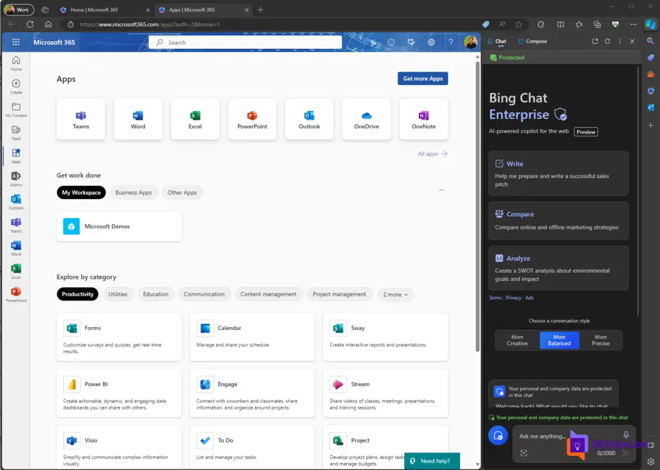Open the Teams app tile
660x470 pixels.
click(x=81, y=119)
